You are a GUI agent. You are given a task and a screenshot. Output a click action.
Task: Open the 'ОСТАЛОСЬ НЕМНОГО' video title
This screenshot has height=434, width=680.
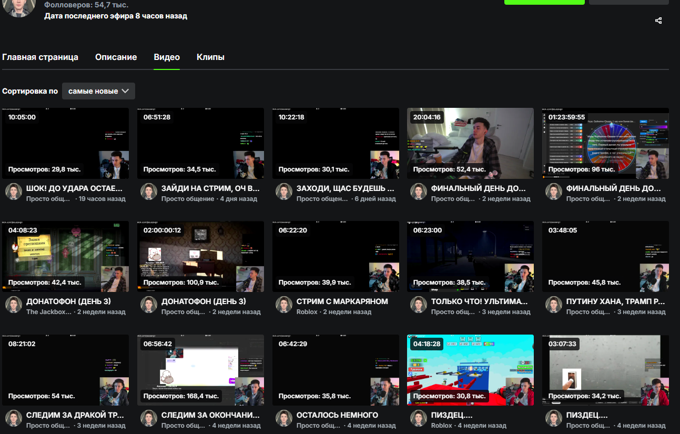[x=337, y=415]
